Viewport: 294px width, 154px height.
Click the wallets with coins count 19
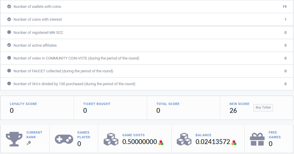coord(284,6)
